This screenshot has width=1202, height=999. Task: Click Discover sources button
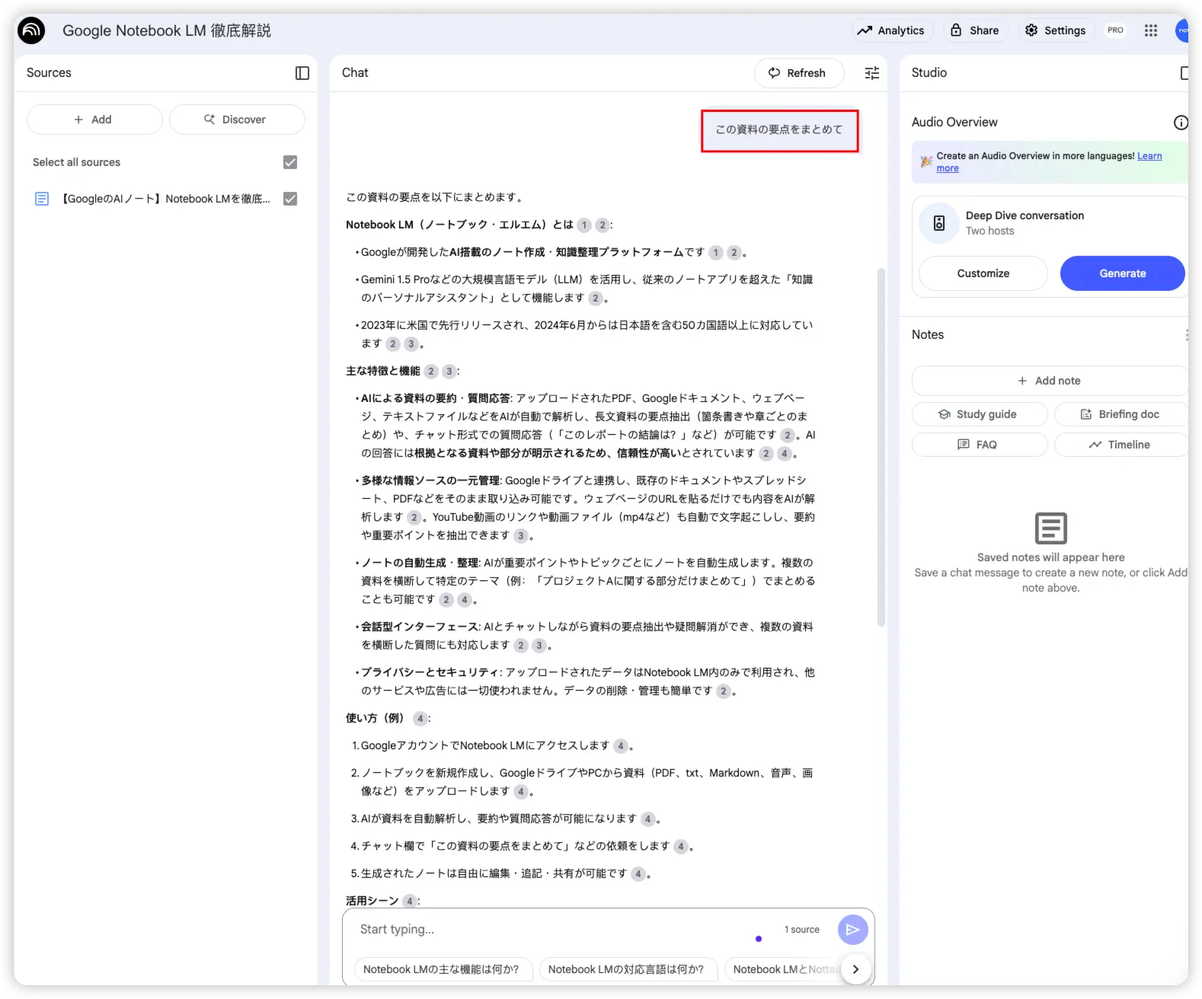pyautogui.click(x=237, y=120)
